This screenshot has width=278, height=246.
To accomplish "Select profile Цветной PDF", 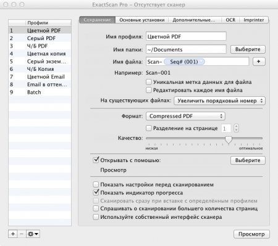I will tap(40, 30).
